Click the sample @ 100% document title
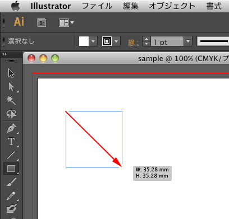Viewport: 229px width, 219px height. pyautogui.click(x=184, y=59)
